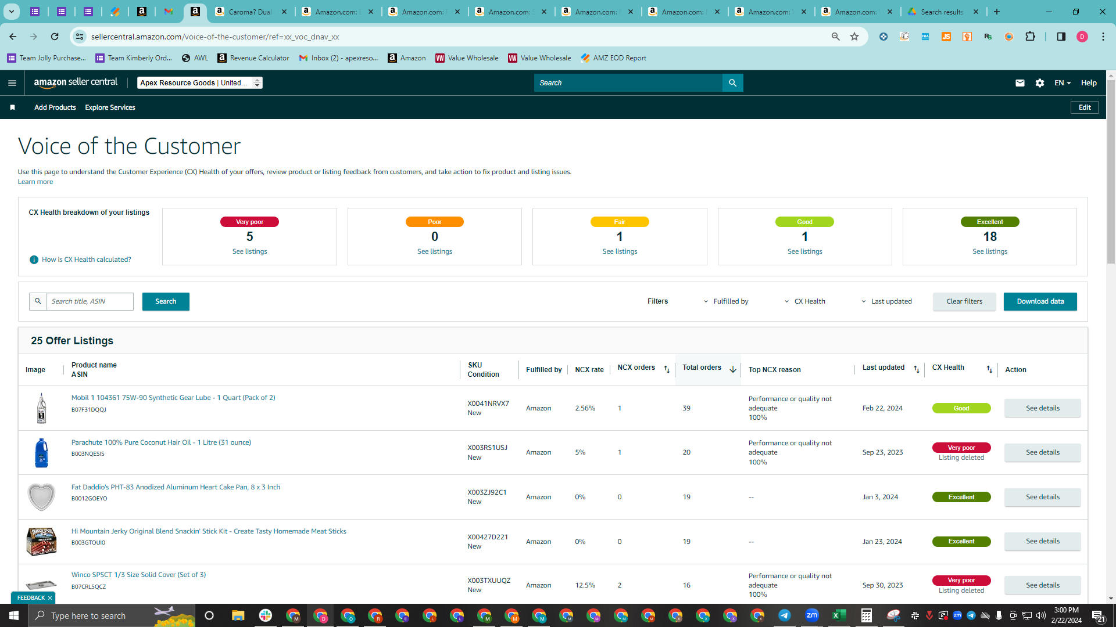Open the Inbox (2) Gmail bookmark
Screen dimensions: 1116x627
[x=339, y=58]
